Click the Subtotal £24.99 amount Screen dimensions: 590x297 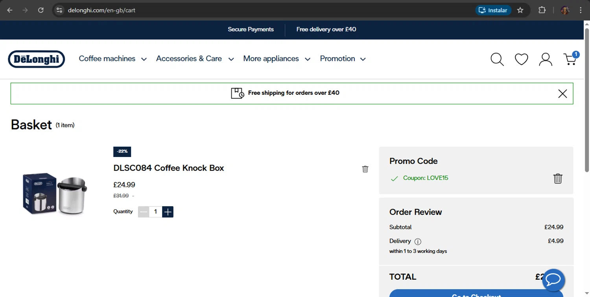pos(553,227)
